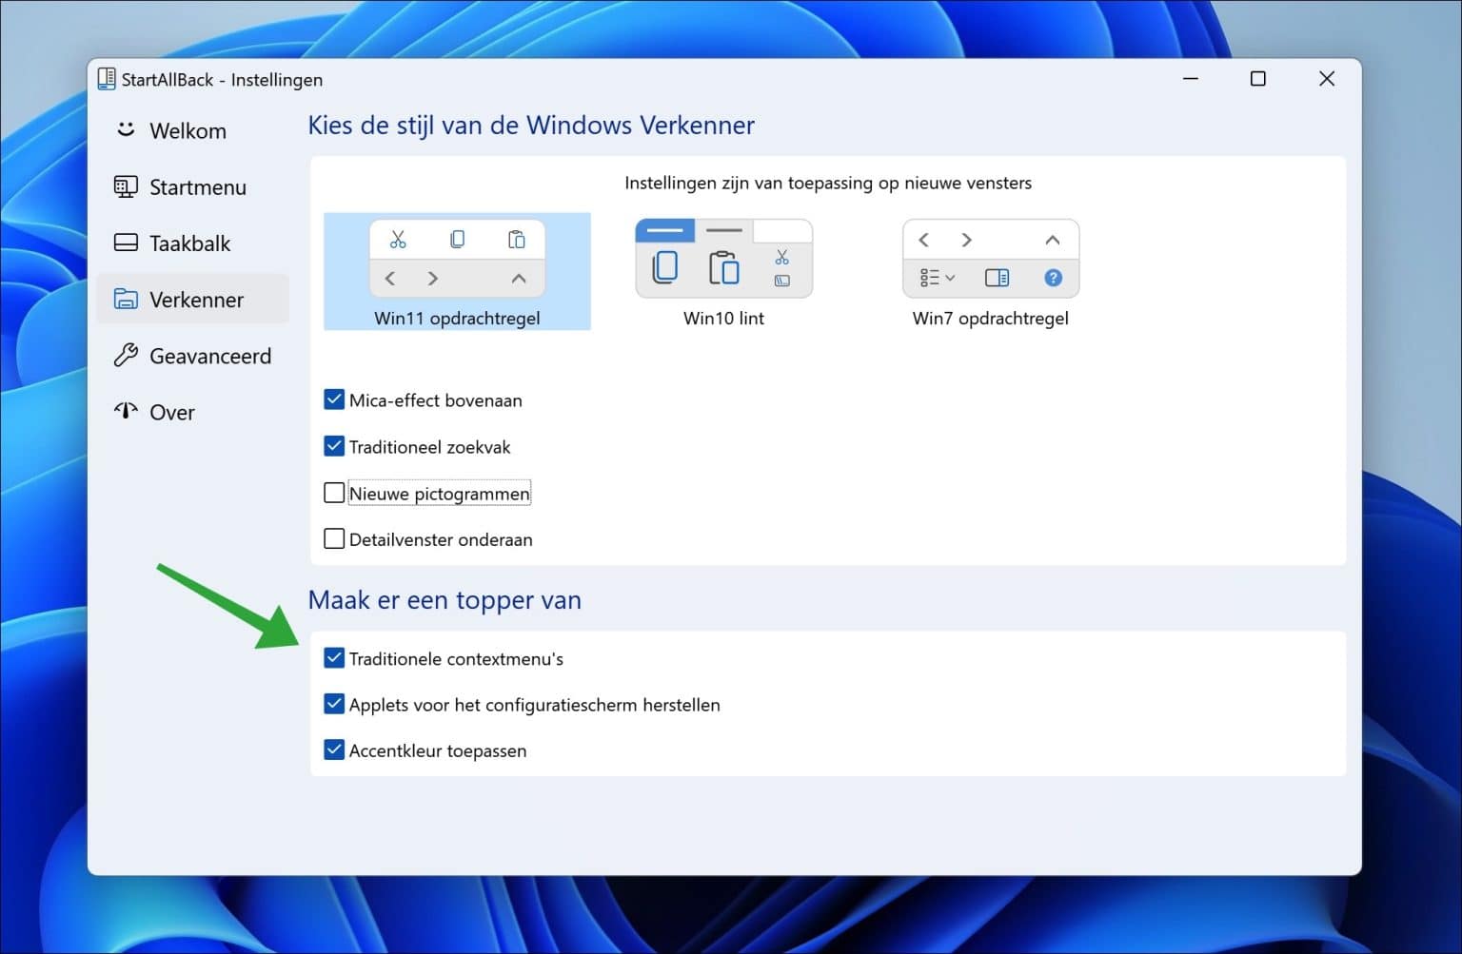Open the view options chevron in Win7 preview
The width and height of the screenshot is (1462, 954).
(936, 277)
